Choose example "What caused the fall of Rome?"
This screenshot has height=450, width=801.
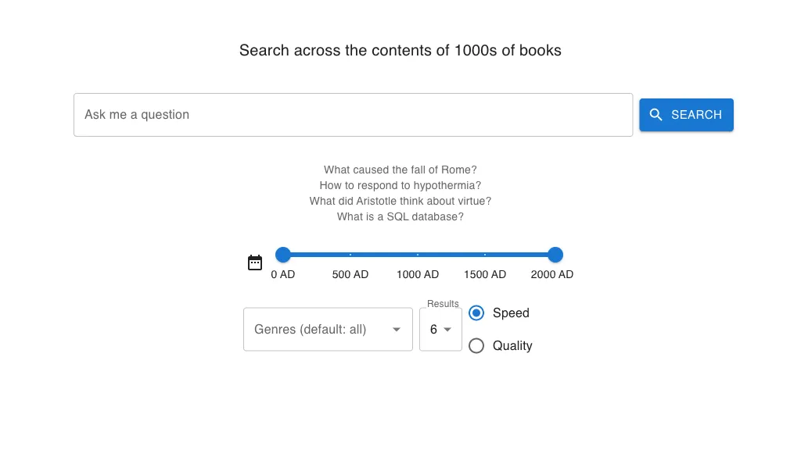tap(400, 170)
